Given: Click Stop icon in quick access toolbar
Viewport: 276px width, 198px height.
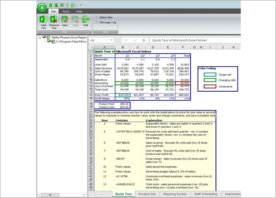Looking at the screenshot, I should pyautogui.click(x=68, y=5).
